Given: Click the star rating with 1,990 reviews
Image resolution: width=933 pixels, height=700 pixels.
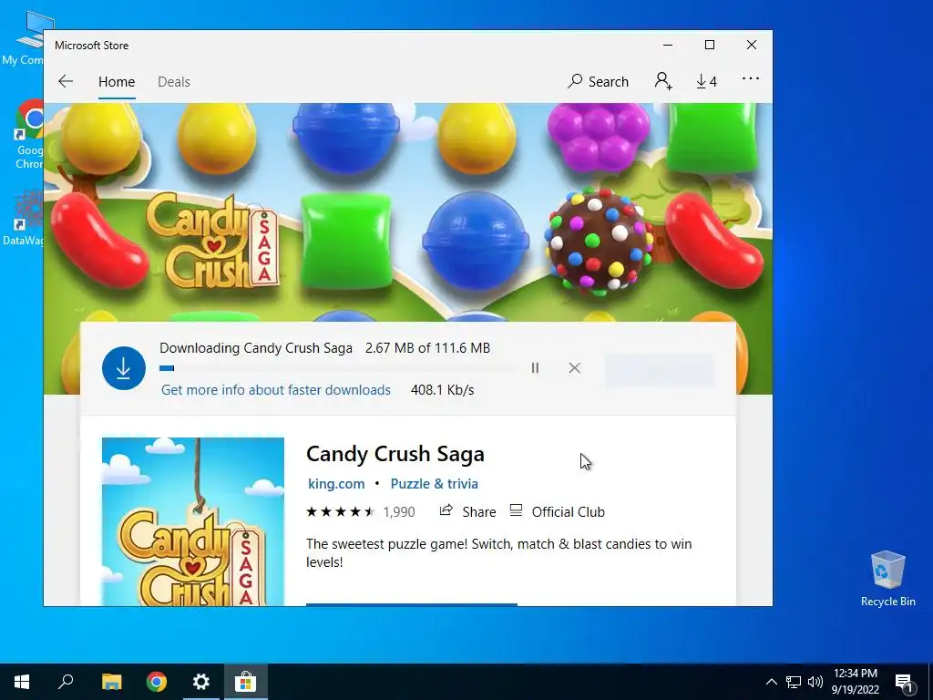Looking at the screenshot, I should coord(361,512).
